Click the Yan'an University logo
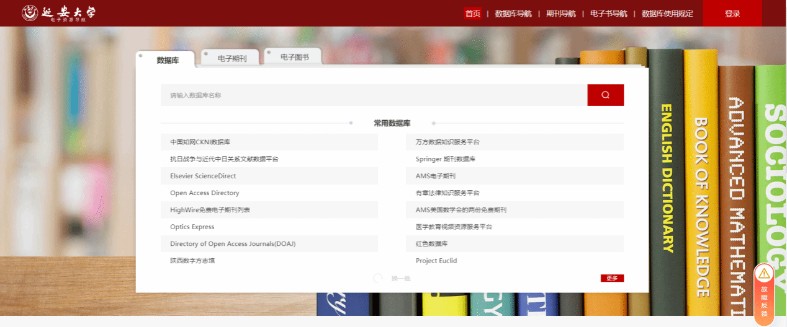 [58, 13]
